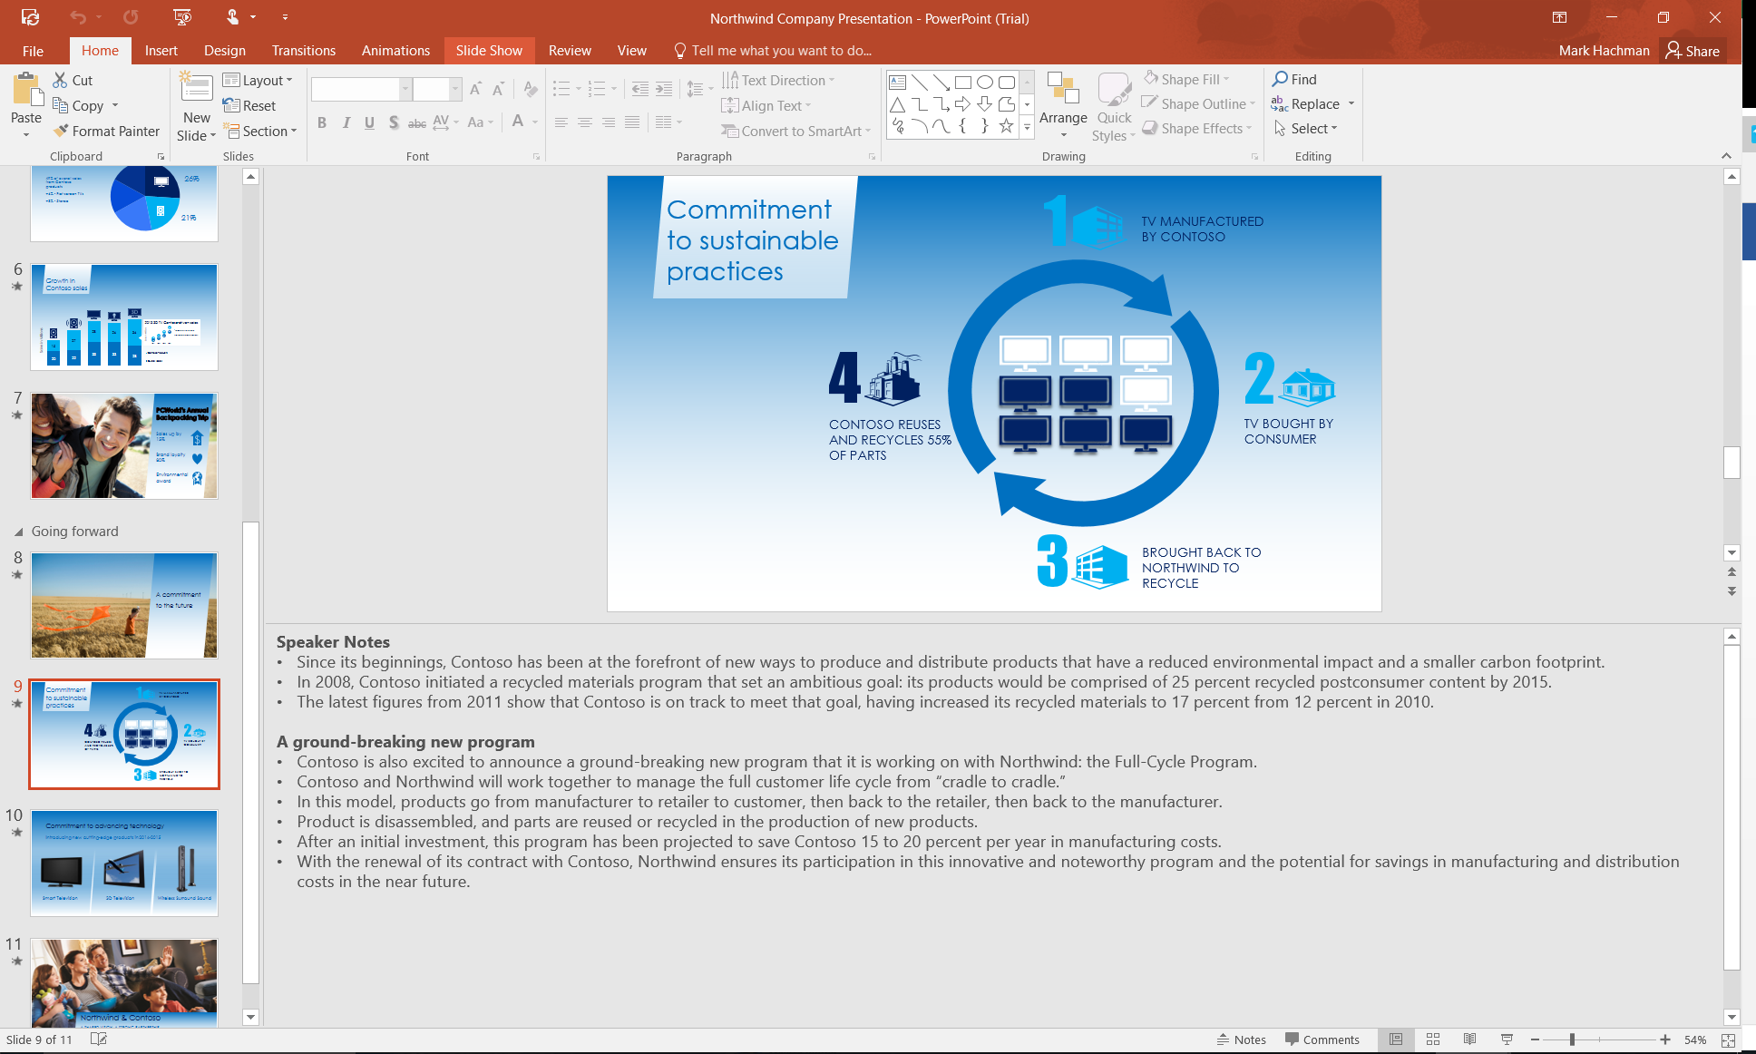Open the Insert tab
Screen dimensions: 1756x1054
click(x=161, y=51)
